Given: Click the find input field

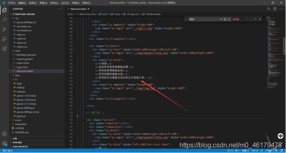Looking at the screenshot, I should [204, 19].
